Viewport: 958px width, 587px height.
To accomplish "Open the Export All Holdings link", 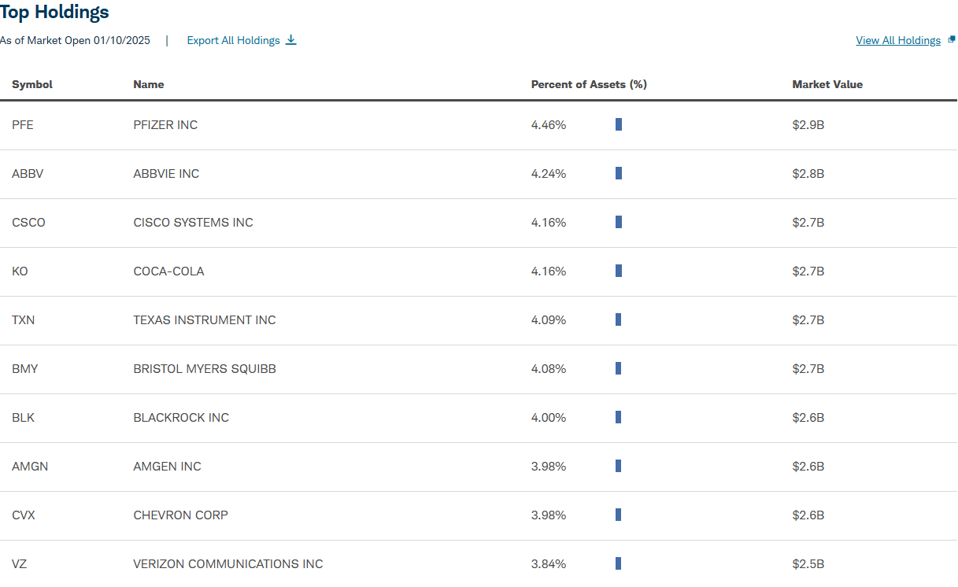I will (233, 40).
